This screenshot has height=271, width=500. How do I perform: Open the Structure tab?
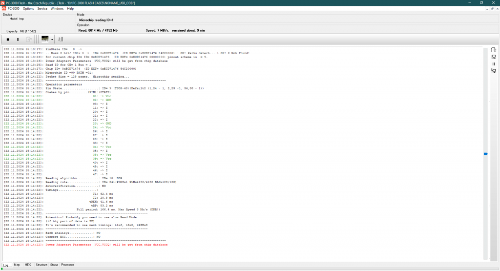click(42, 265)
